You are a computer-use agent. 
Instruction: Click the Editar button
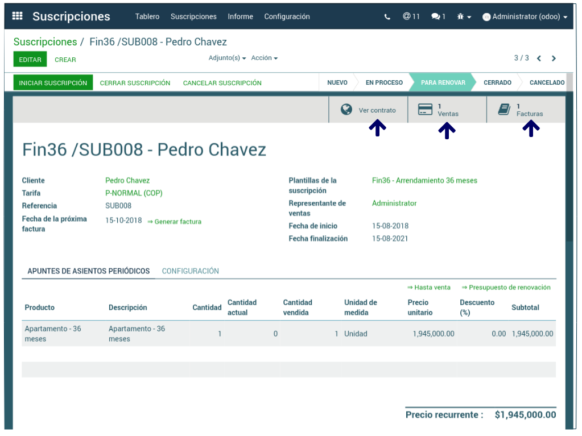tap(30, 60)
